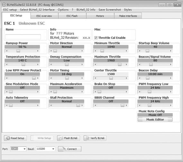Click the Read Setup refresh icon
The height and width of the screenshot is (162, 183).
8,138
